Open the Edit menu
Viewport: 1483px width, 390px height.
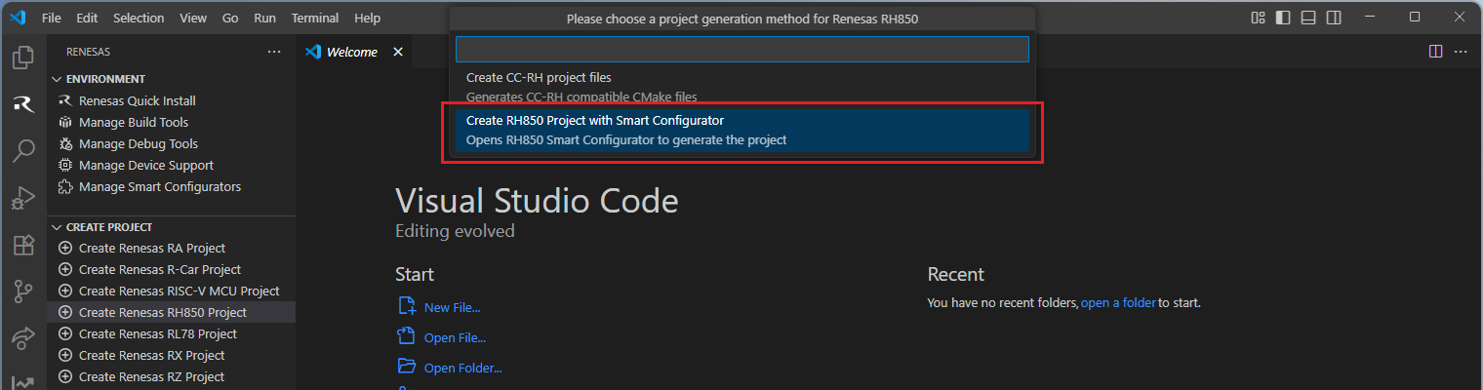click(87, 18)
